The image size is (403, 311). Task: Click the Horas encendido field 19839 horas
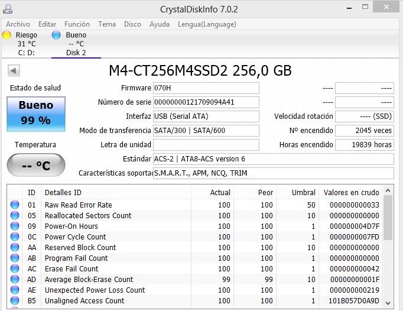[365, 145]
